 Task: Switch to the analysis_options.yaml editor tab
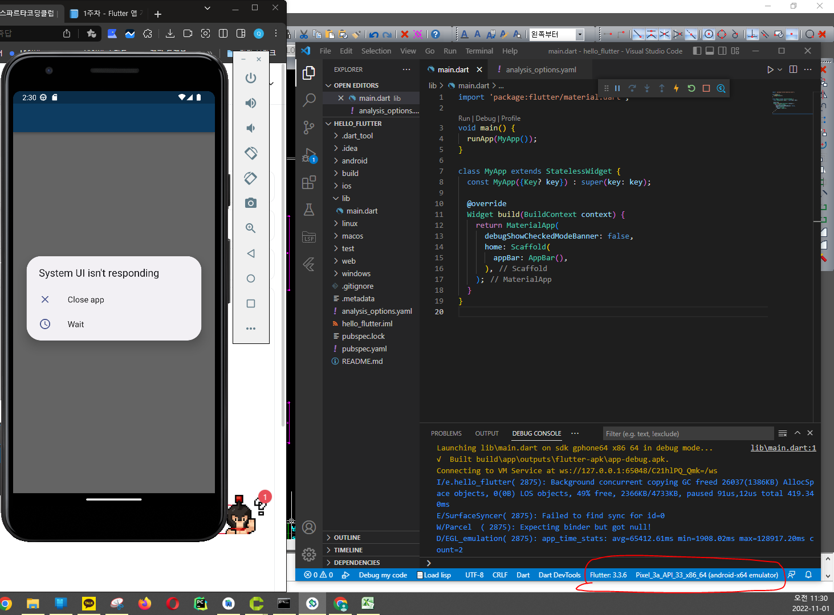pyautogui.click(x=541, y=69)
